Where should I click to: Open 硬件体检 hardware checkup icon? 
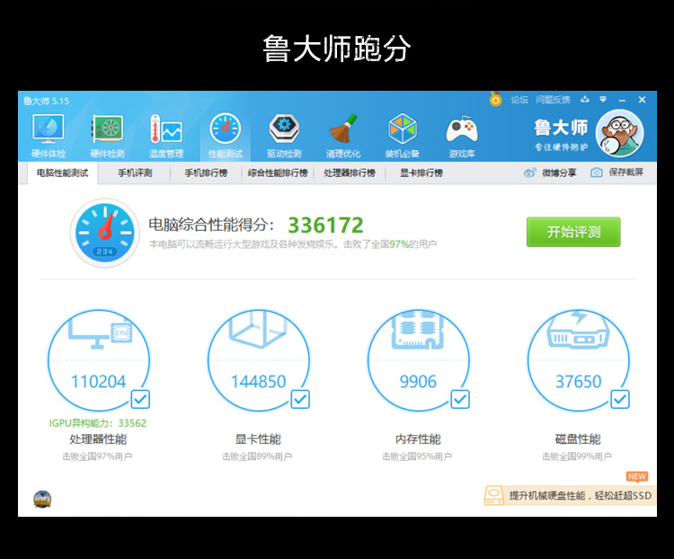pyautogui.click(x=49, y=129)
